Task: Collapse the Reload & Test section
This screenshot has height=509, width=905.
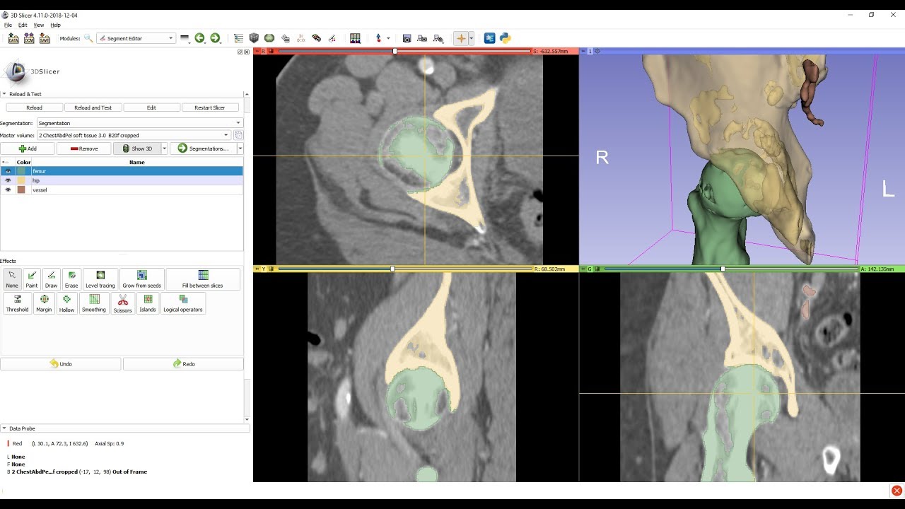Action: (x=4, y=94)
